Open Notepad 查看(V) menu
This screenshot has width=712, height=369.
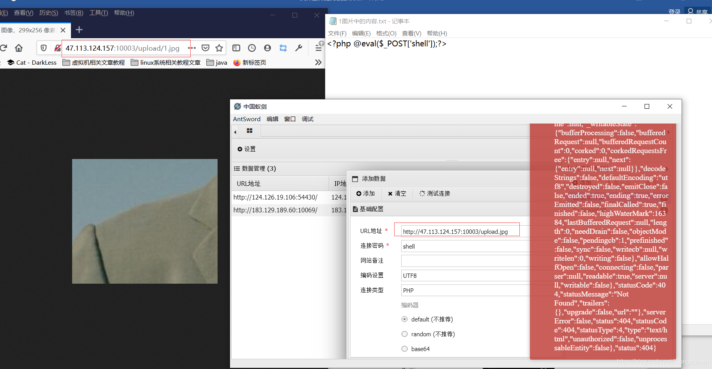coord(412,34)
